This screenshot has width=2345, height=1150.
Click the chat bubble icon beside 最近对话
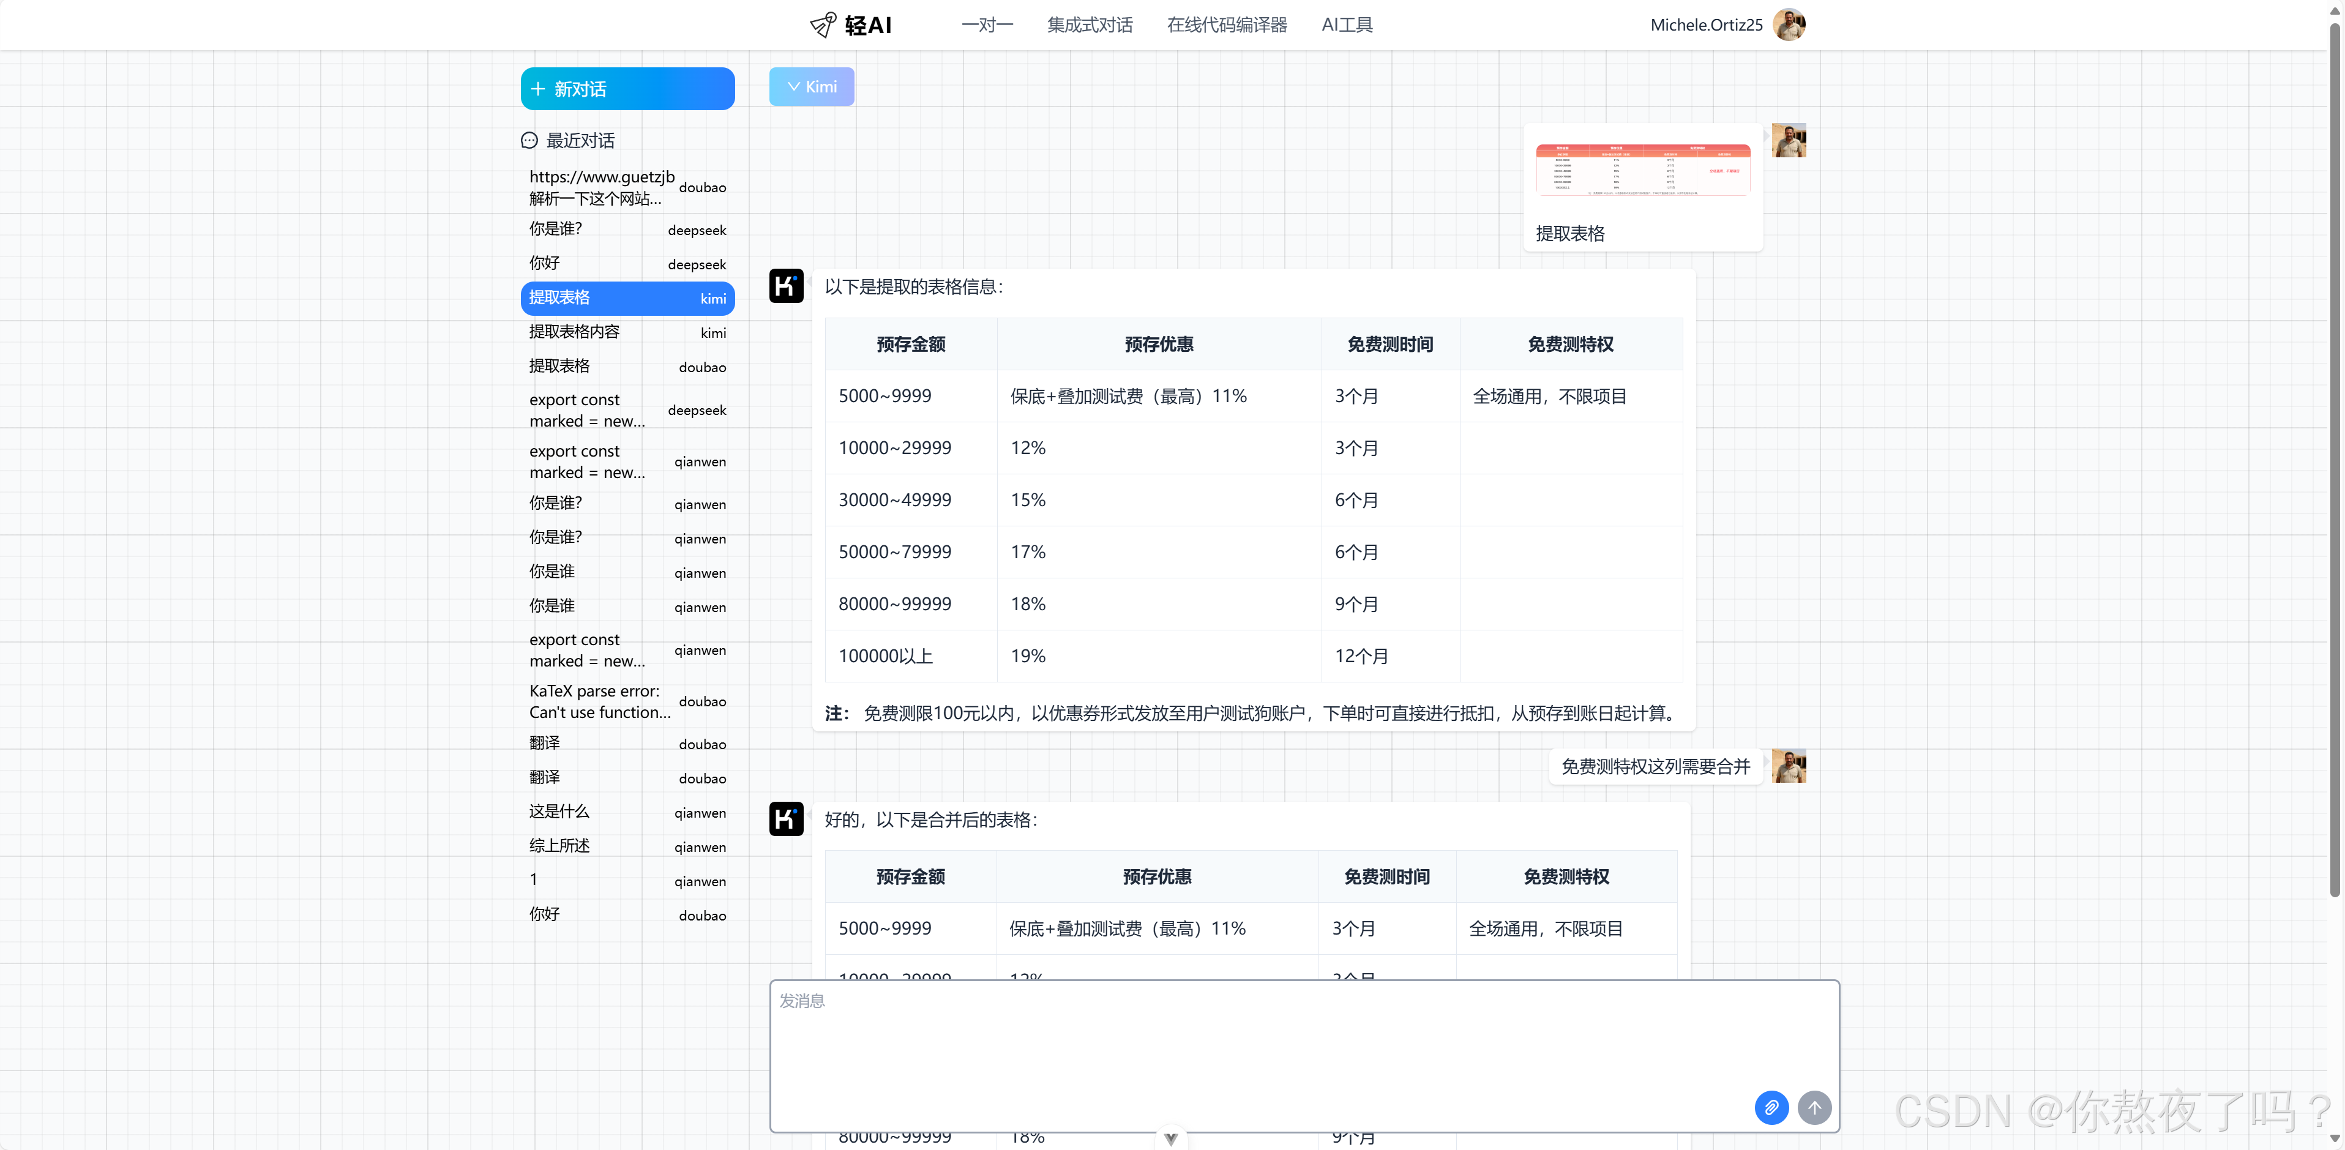coord(529,140)
